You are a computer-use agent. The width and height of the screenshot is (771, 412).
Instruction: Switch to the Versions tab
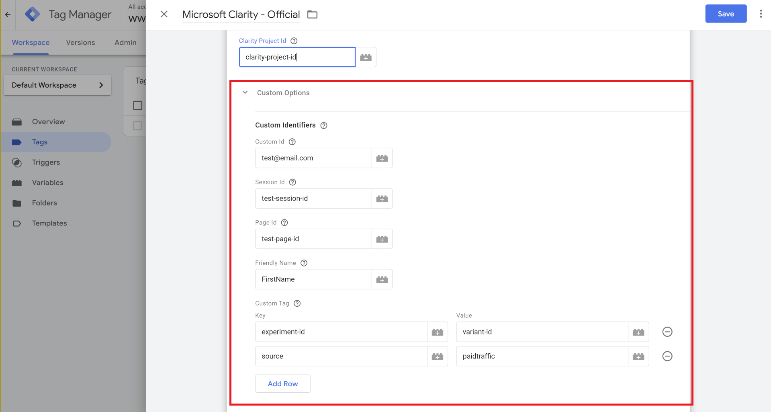[x=80, y=43]
